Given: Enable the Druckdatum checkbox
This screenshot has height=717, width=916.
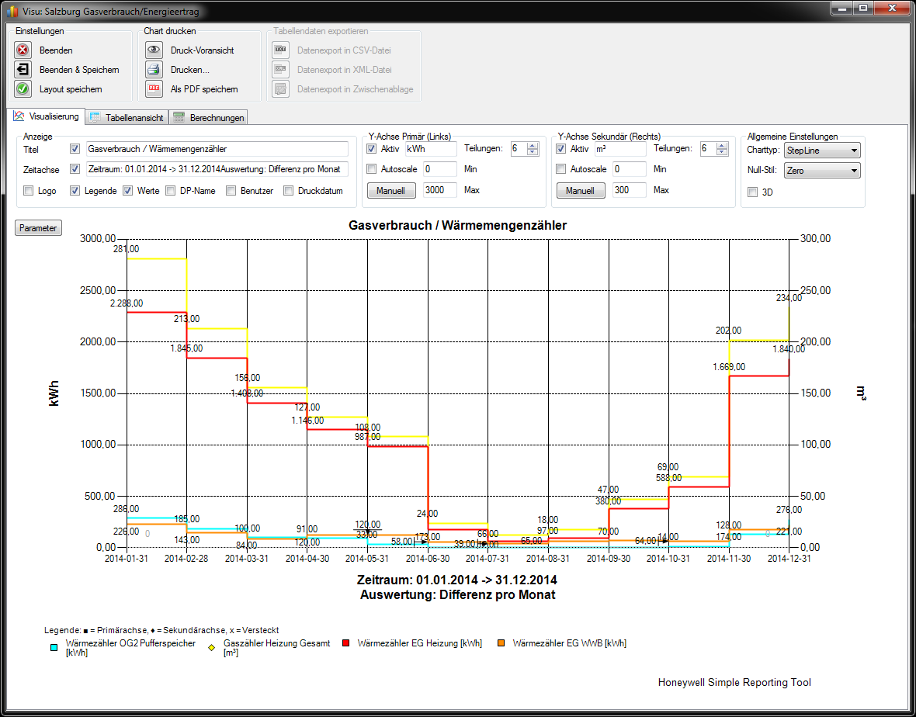Looking at the screenshot, I should click(x=288, y=190).
